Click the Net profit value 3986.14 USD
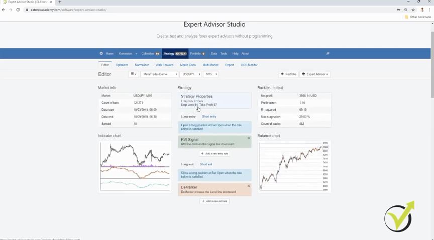Image resolution: width=434 pixels, height=240 pixels. (308, 96)
